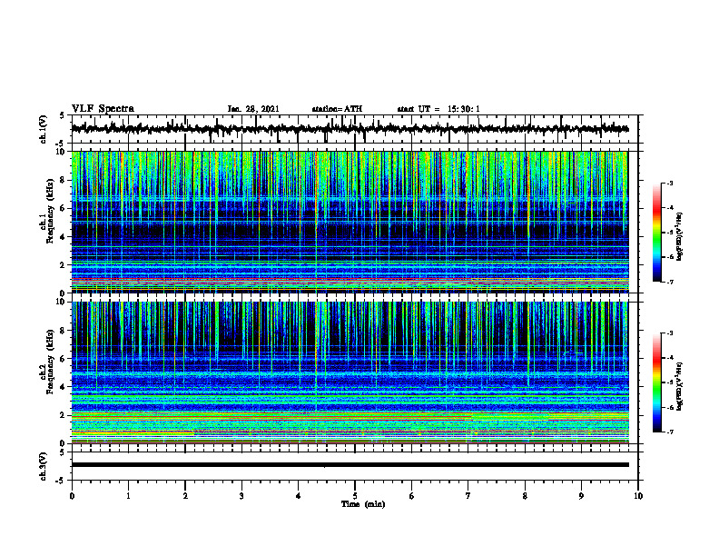Screen dimensions: 719x556
Task: Click the -7 label on ch.2 colorbar
Action: pyautogui.click(x=669, y=432)
